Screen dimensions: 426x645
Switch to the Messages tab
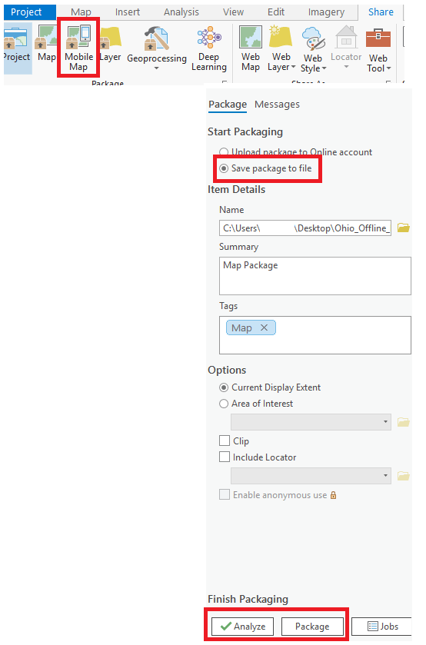[277, 105]
